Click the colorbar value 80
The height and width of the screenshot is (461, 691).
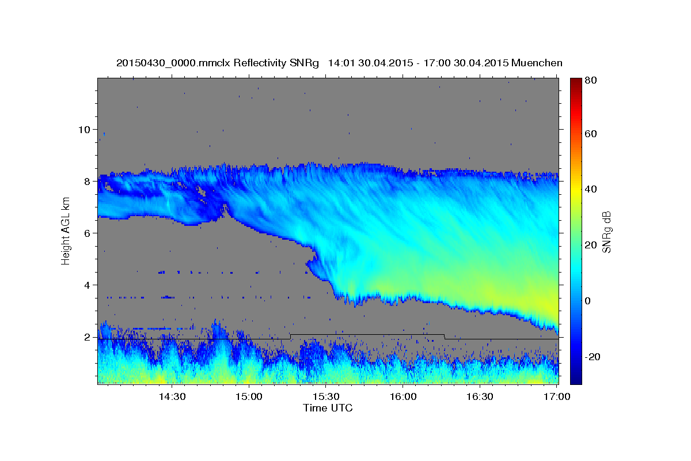590,81
